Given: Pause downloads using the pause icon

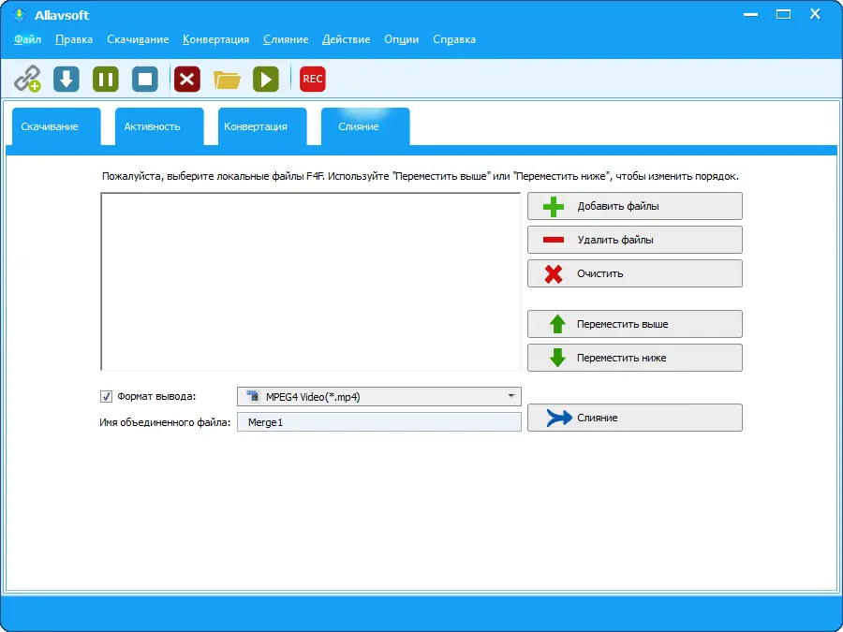Looking at the screenshot, I should point(105,79).
